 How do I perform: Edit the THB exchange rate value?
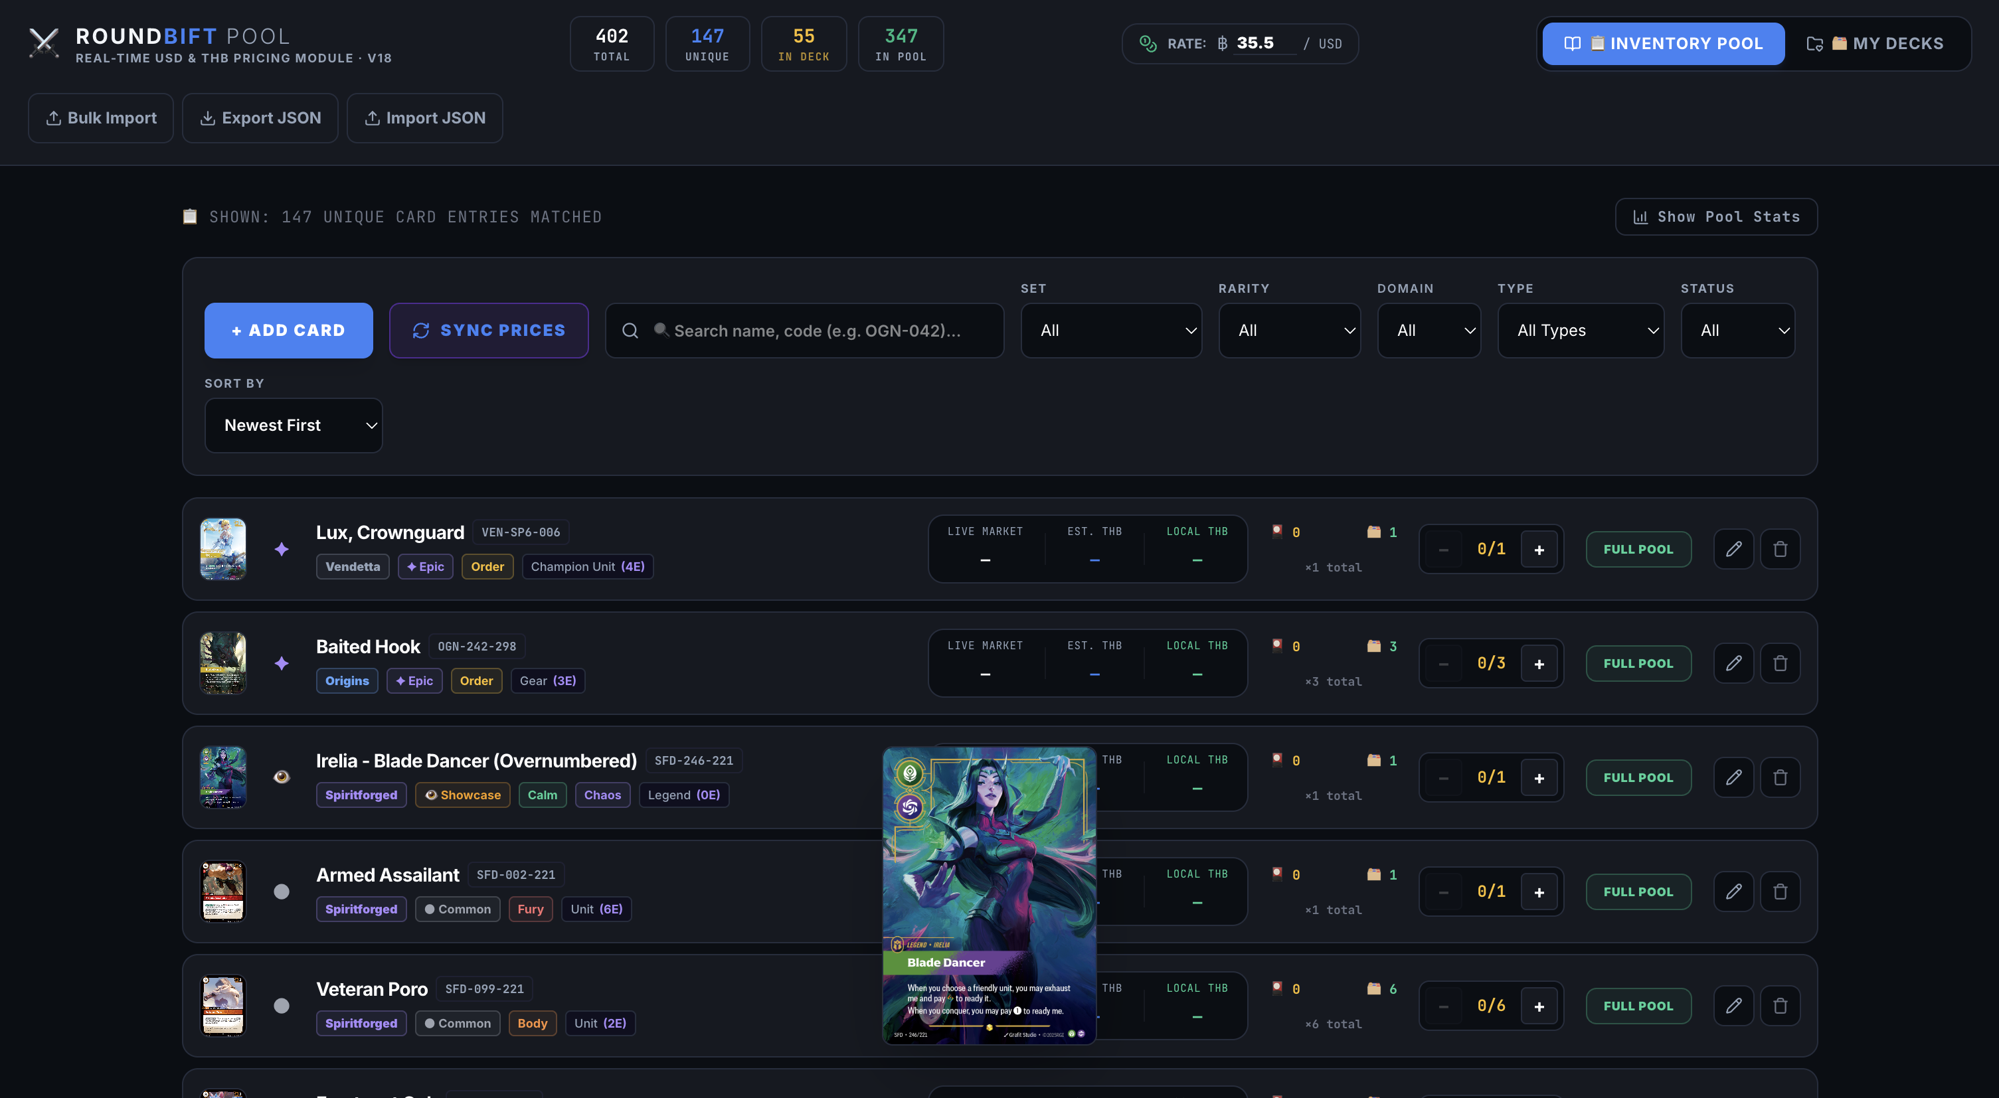click(x=1265, y=43)
